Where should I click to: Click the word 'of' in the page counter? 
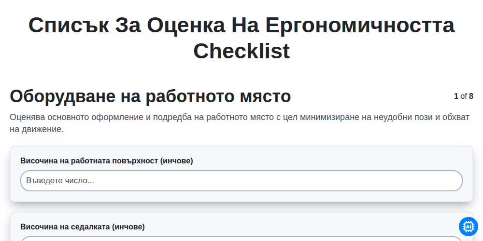(464, 96)
